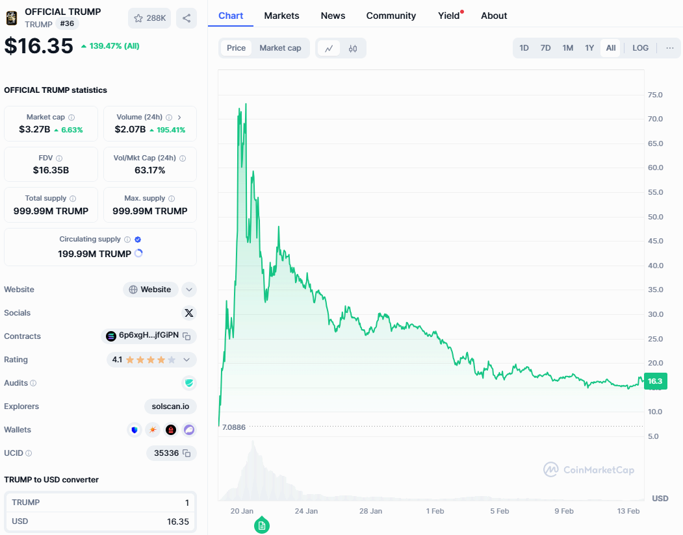
Task: Open the solscan.io explorer link
Action: click(170, 406)
